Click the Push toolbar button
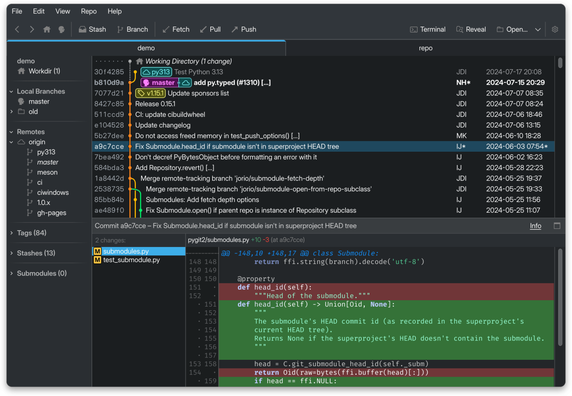Image resolution: width=572 pixels, height=396 pixels. [x=244, y=29]
